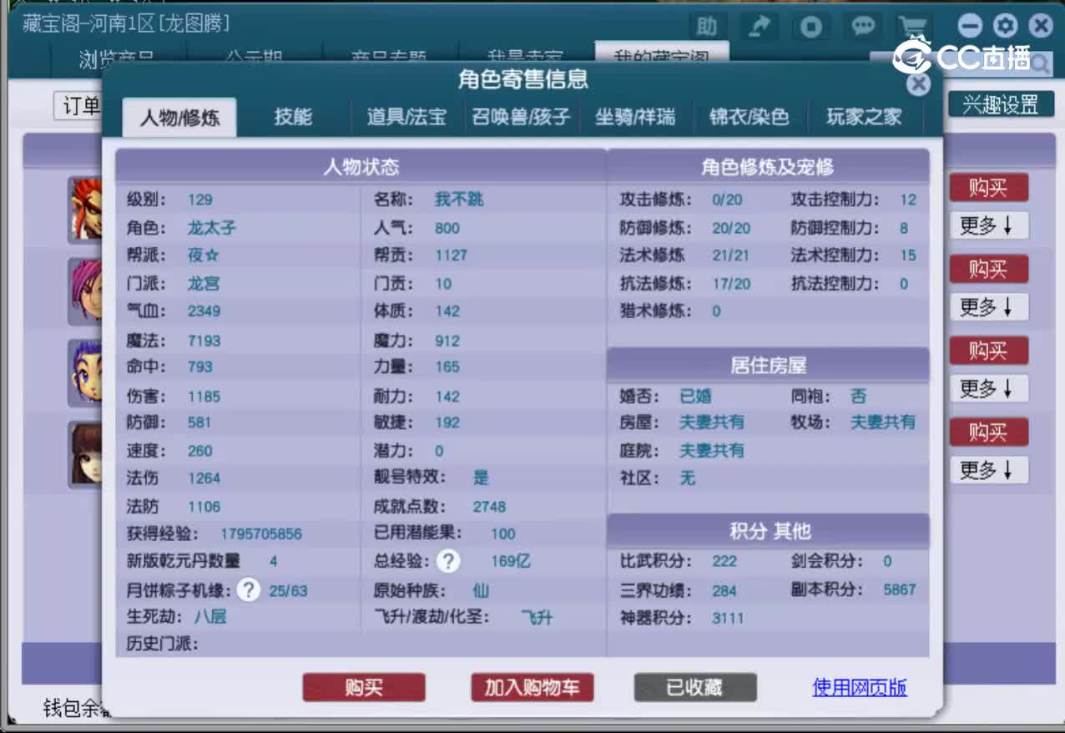Expand the second 更多 dropdown
1065x733 pixels.
tap(988, 306)
